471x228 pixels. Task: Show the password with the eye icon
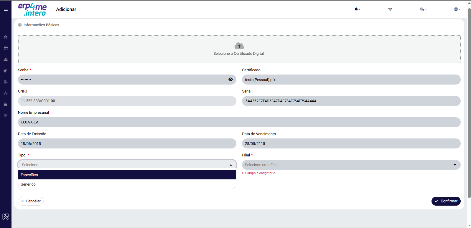tap(230, 79)
